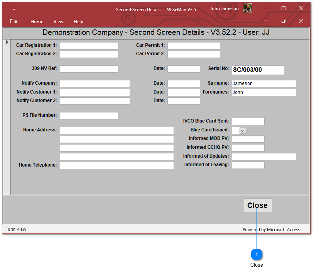
Task: Minimize the WiSeMan application window
Action: [266, 8]
